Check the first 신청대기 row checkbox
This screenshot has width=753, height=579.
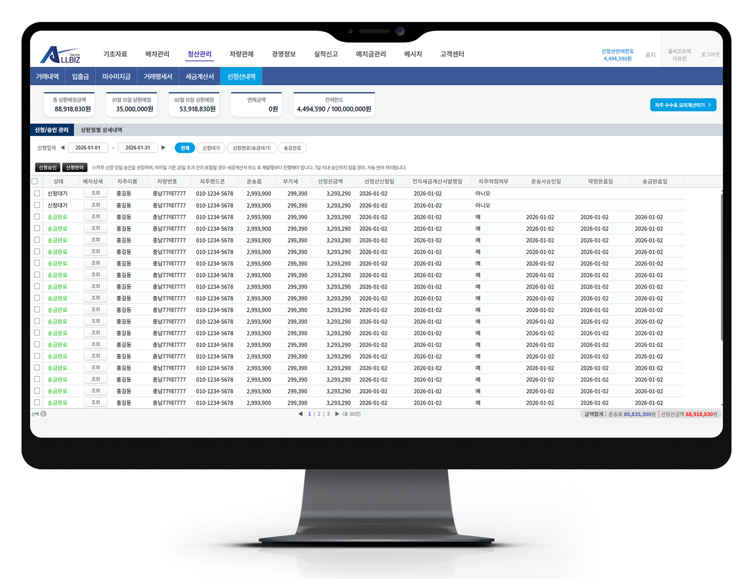pos(37,194)
